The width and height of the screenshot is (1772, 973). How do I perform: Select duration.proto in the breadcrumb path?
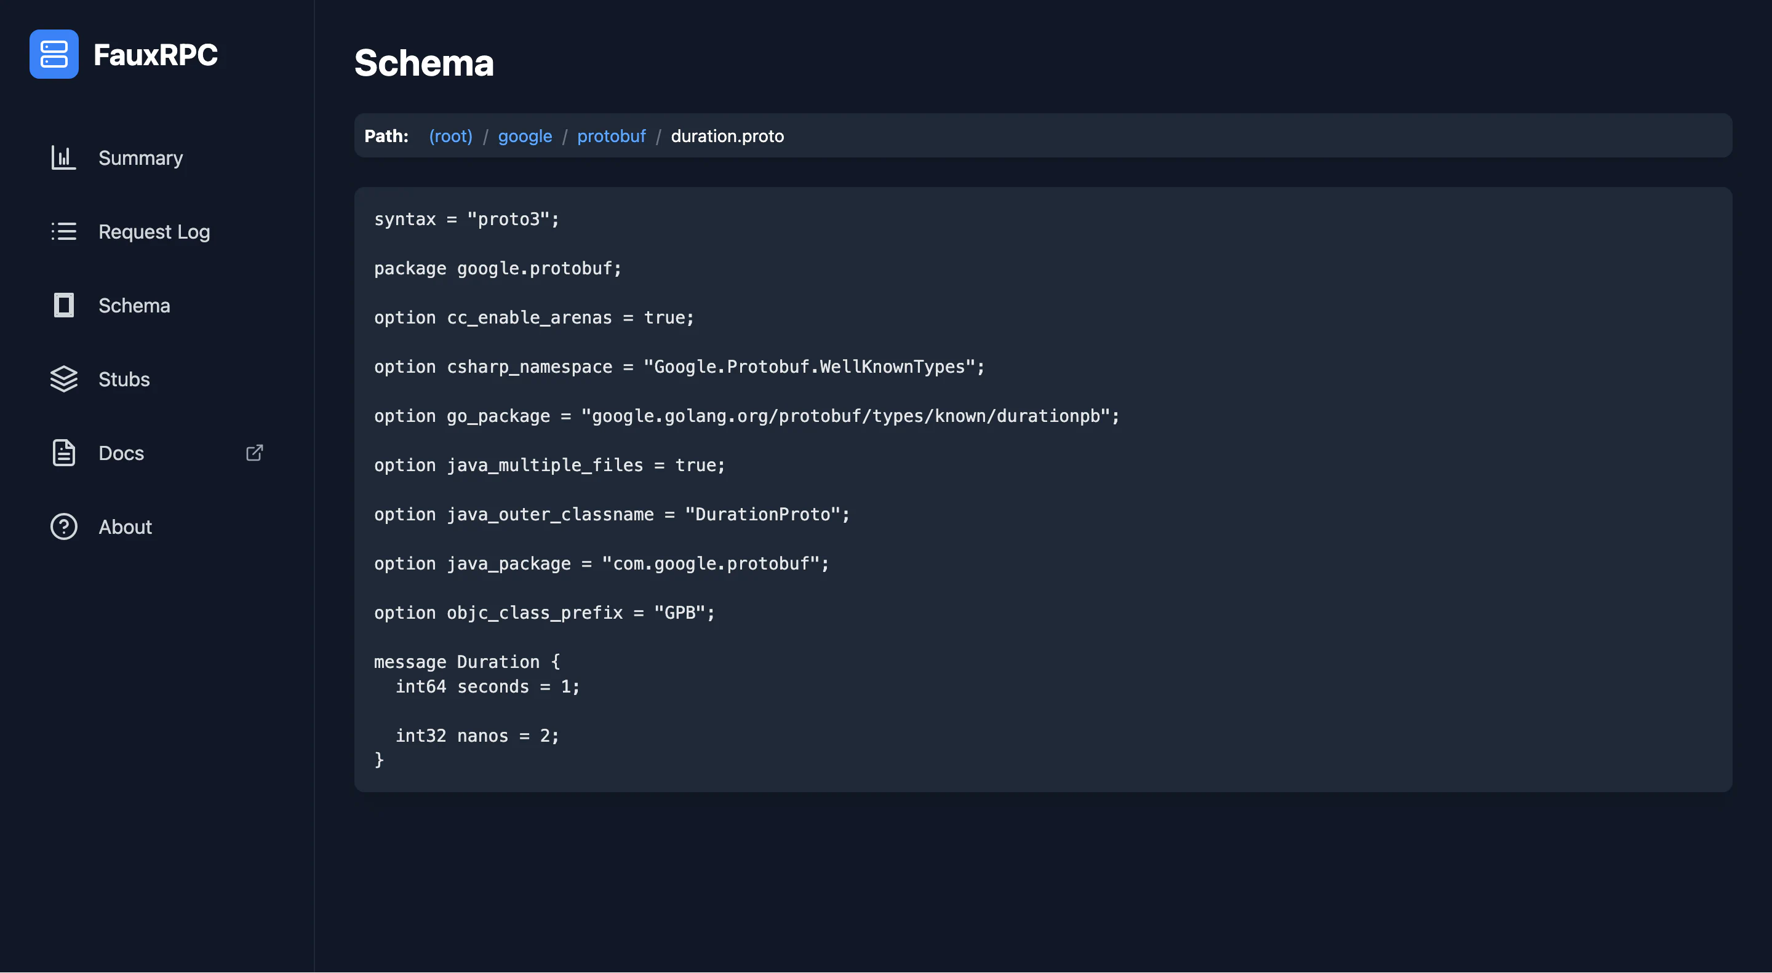click(x=727, y=136)
